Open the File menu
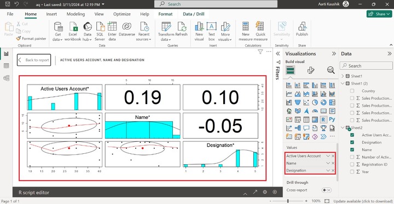This screenshot has width=394, height=204. point(10,14)
